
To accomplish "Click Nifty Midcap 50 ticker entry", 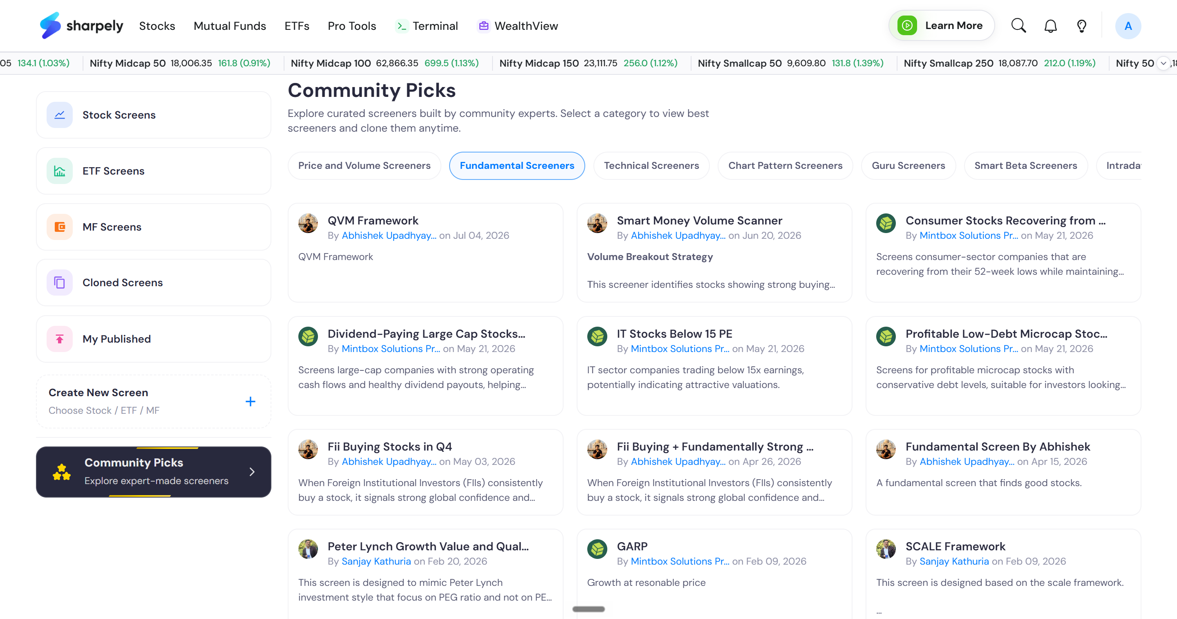I will click(x=180, y=63).
